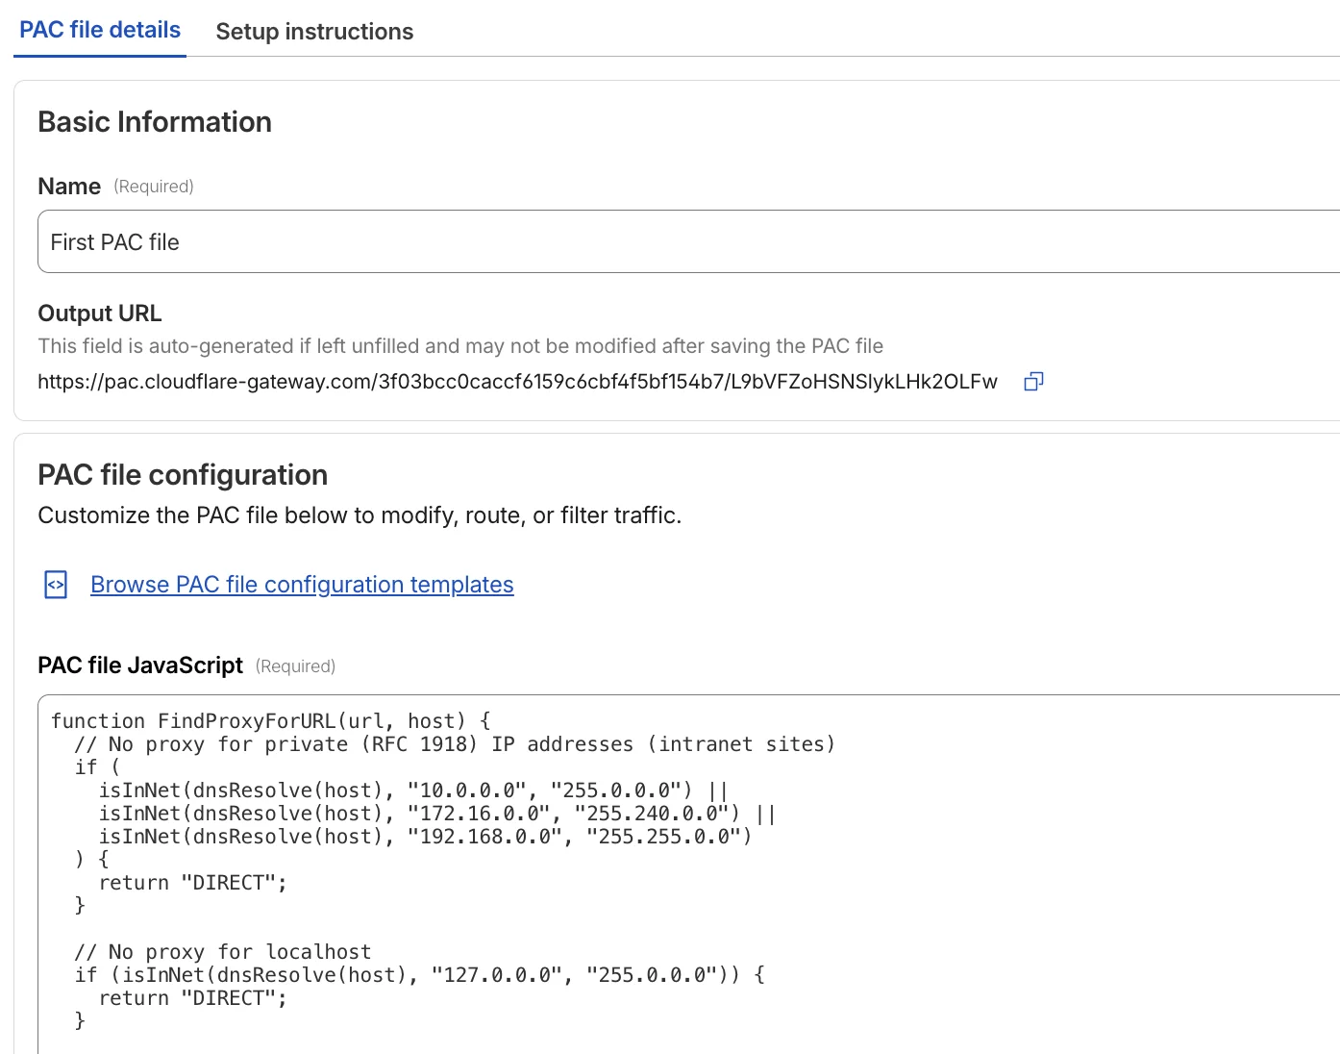Focus the Name field containing First PAC file

[x=673, y=242]
